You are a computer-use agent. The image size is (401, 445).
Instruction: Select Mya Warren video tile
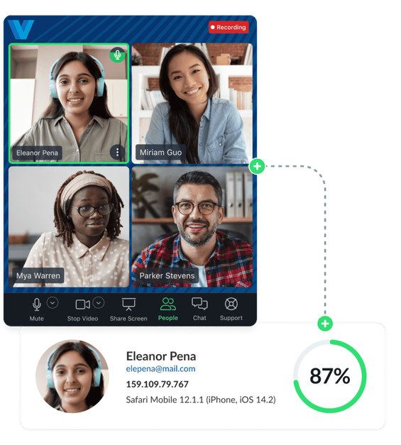click(x=69, y=226)
